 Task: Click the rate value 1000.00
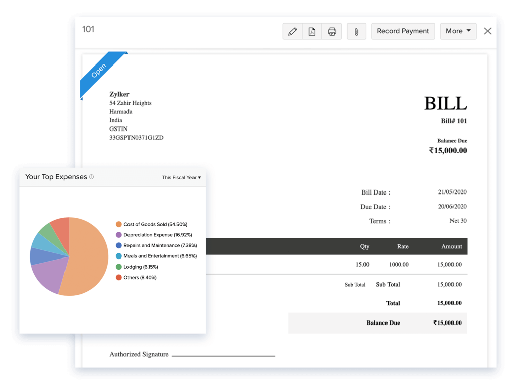(x=399, y=264)
